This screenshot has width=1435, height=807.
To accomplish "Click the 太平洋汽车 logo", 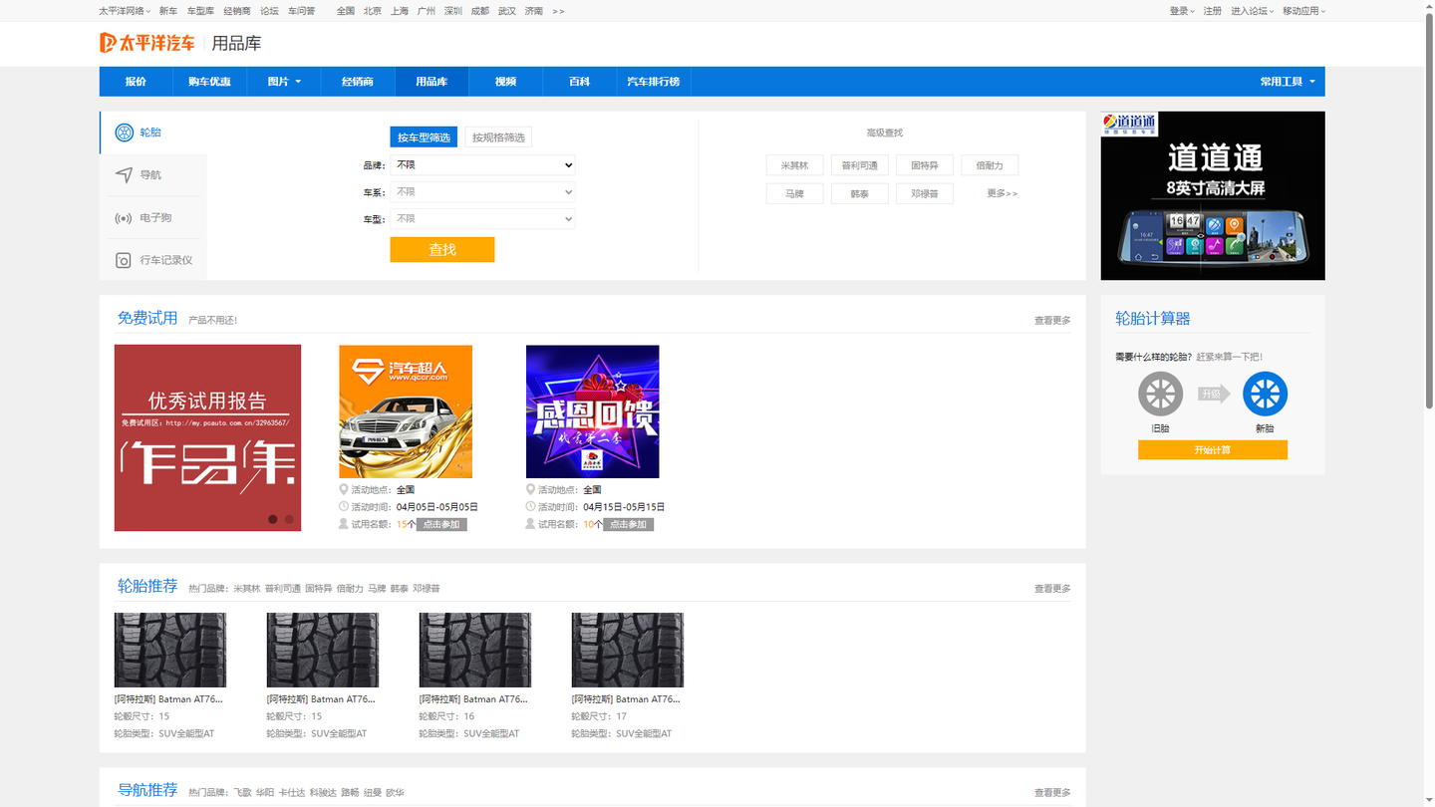I will point(147,43).
